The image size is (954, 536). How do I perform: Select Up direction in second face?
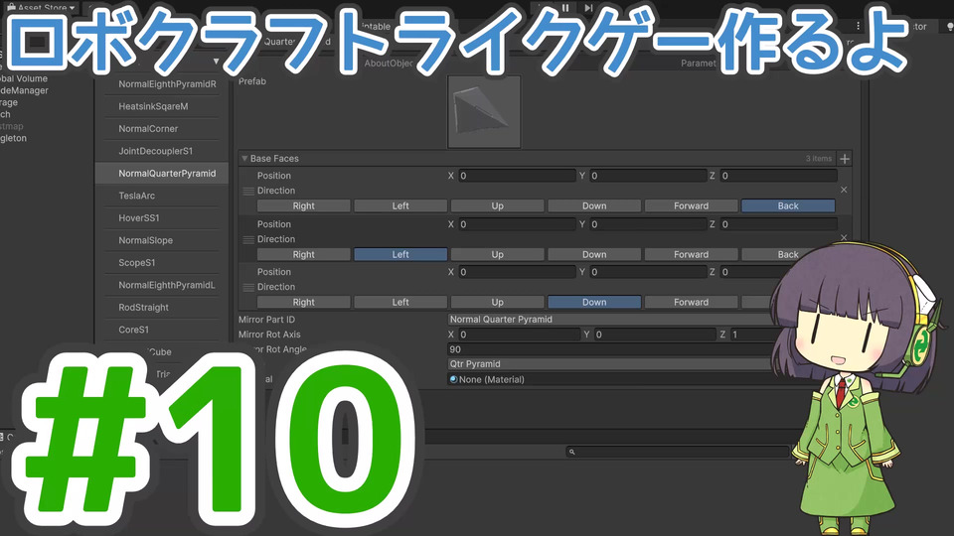(x=497, y=255)
